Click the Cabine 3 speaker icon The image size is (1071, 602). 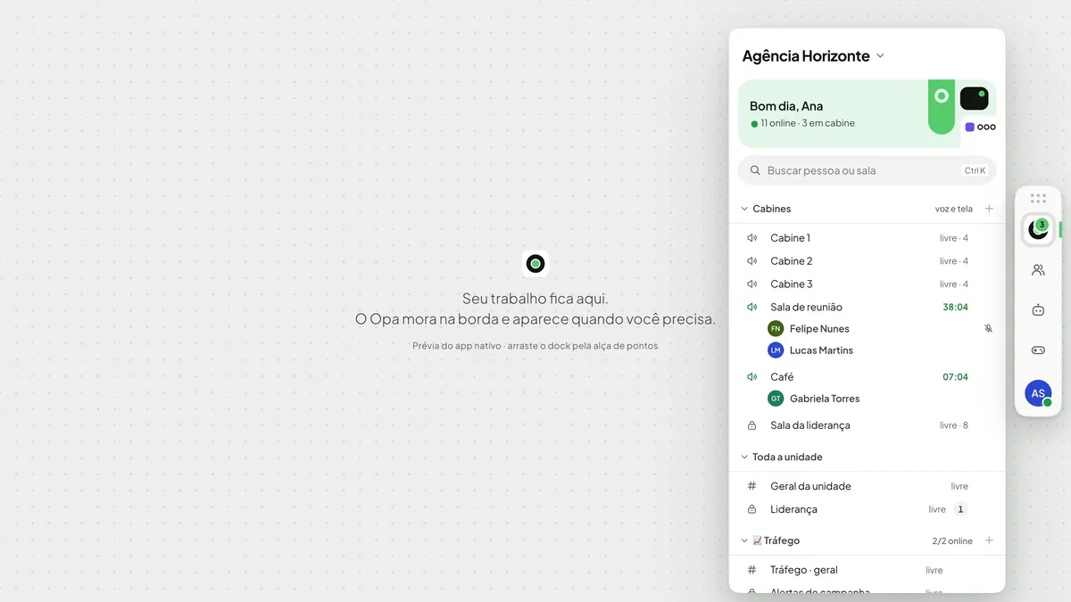[751, 285]
